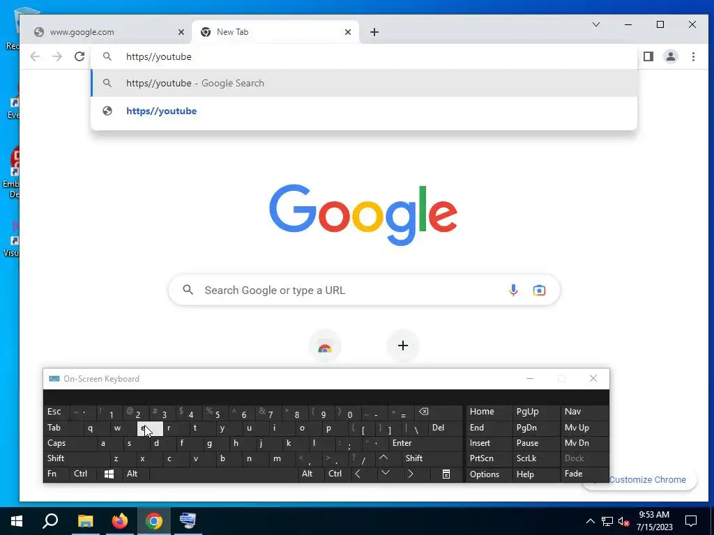This screenshot has width=714, height=535.
Task: Open keyboard Options key
Action: coord(489,474)
